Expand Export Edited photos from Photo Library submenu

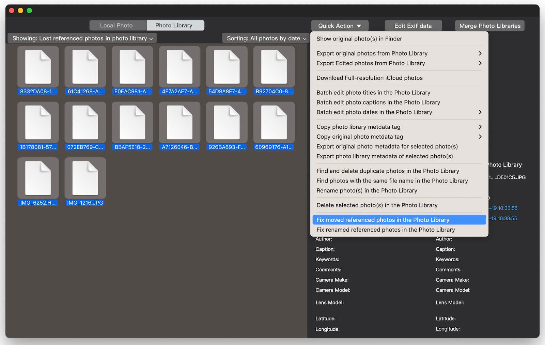point(399,63)
